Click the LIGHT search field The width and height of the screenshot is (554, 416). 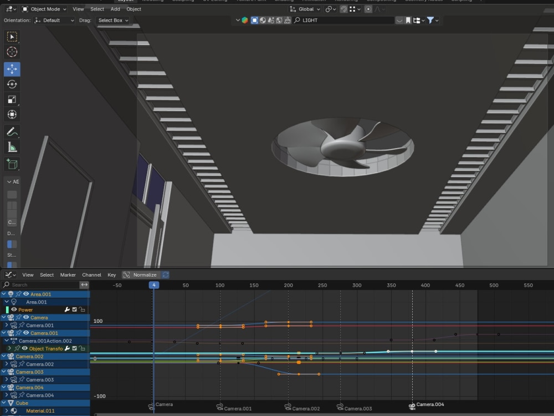pos(344,21)
